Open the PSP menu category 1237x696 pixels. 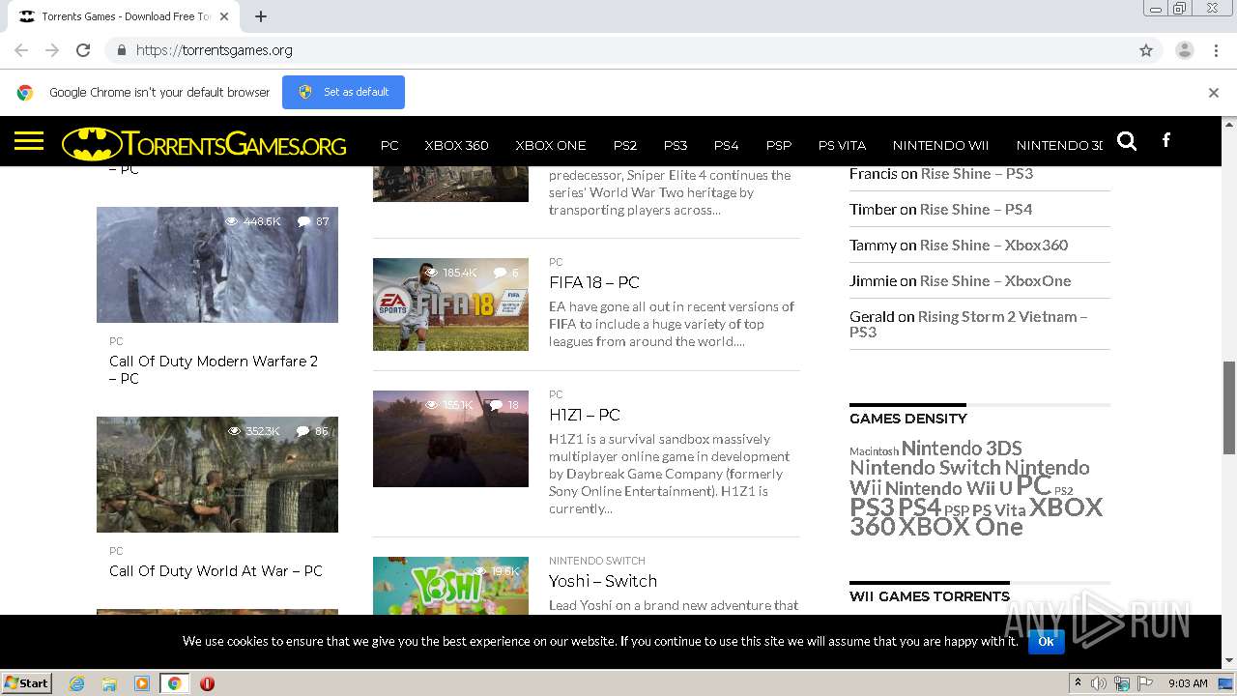(x=779, y=145)
